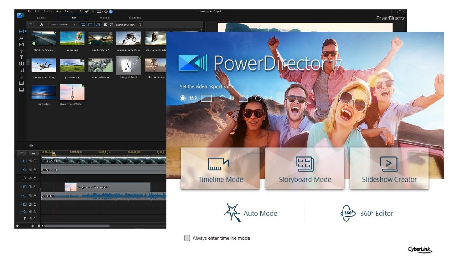Check Always enter timeline mode
This screenshot has height=277, width=464.
pos(187,238)
